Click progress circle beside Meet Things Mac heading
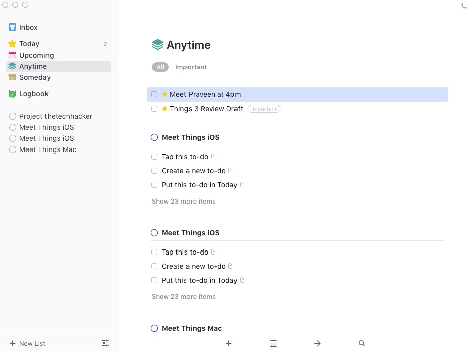The image size is (470, 351). pos(154,328)
